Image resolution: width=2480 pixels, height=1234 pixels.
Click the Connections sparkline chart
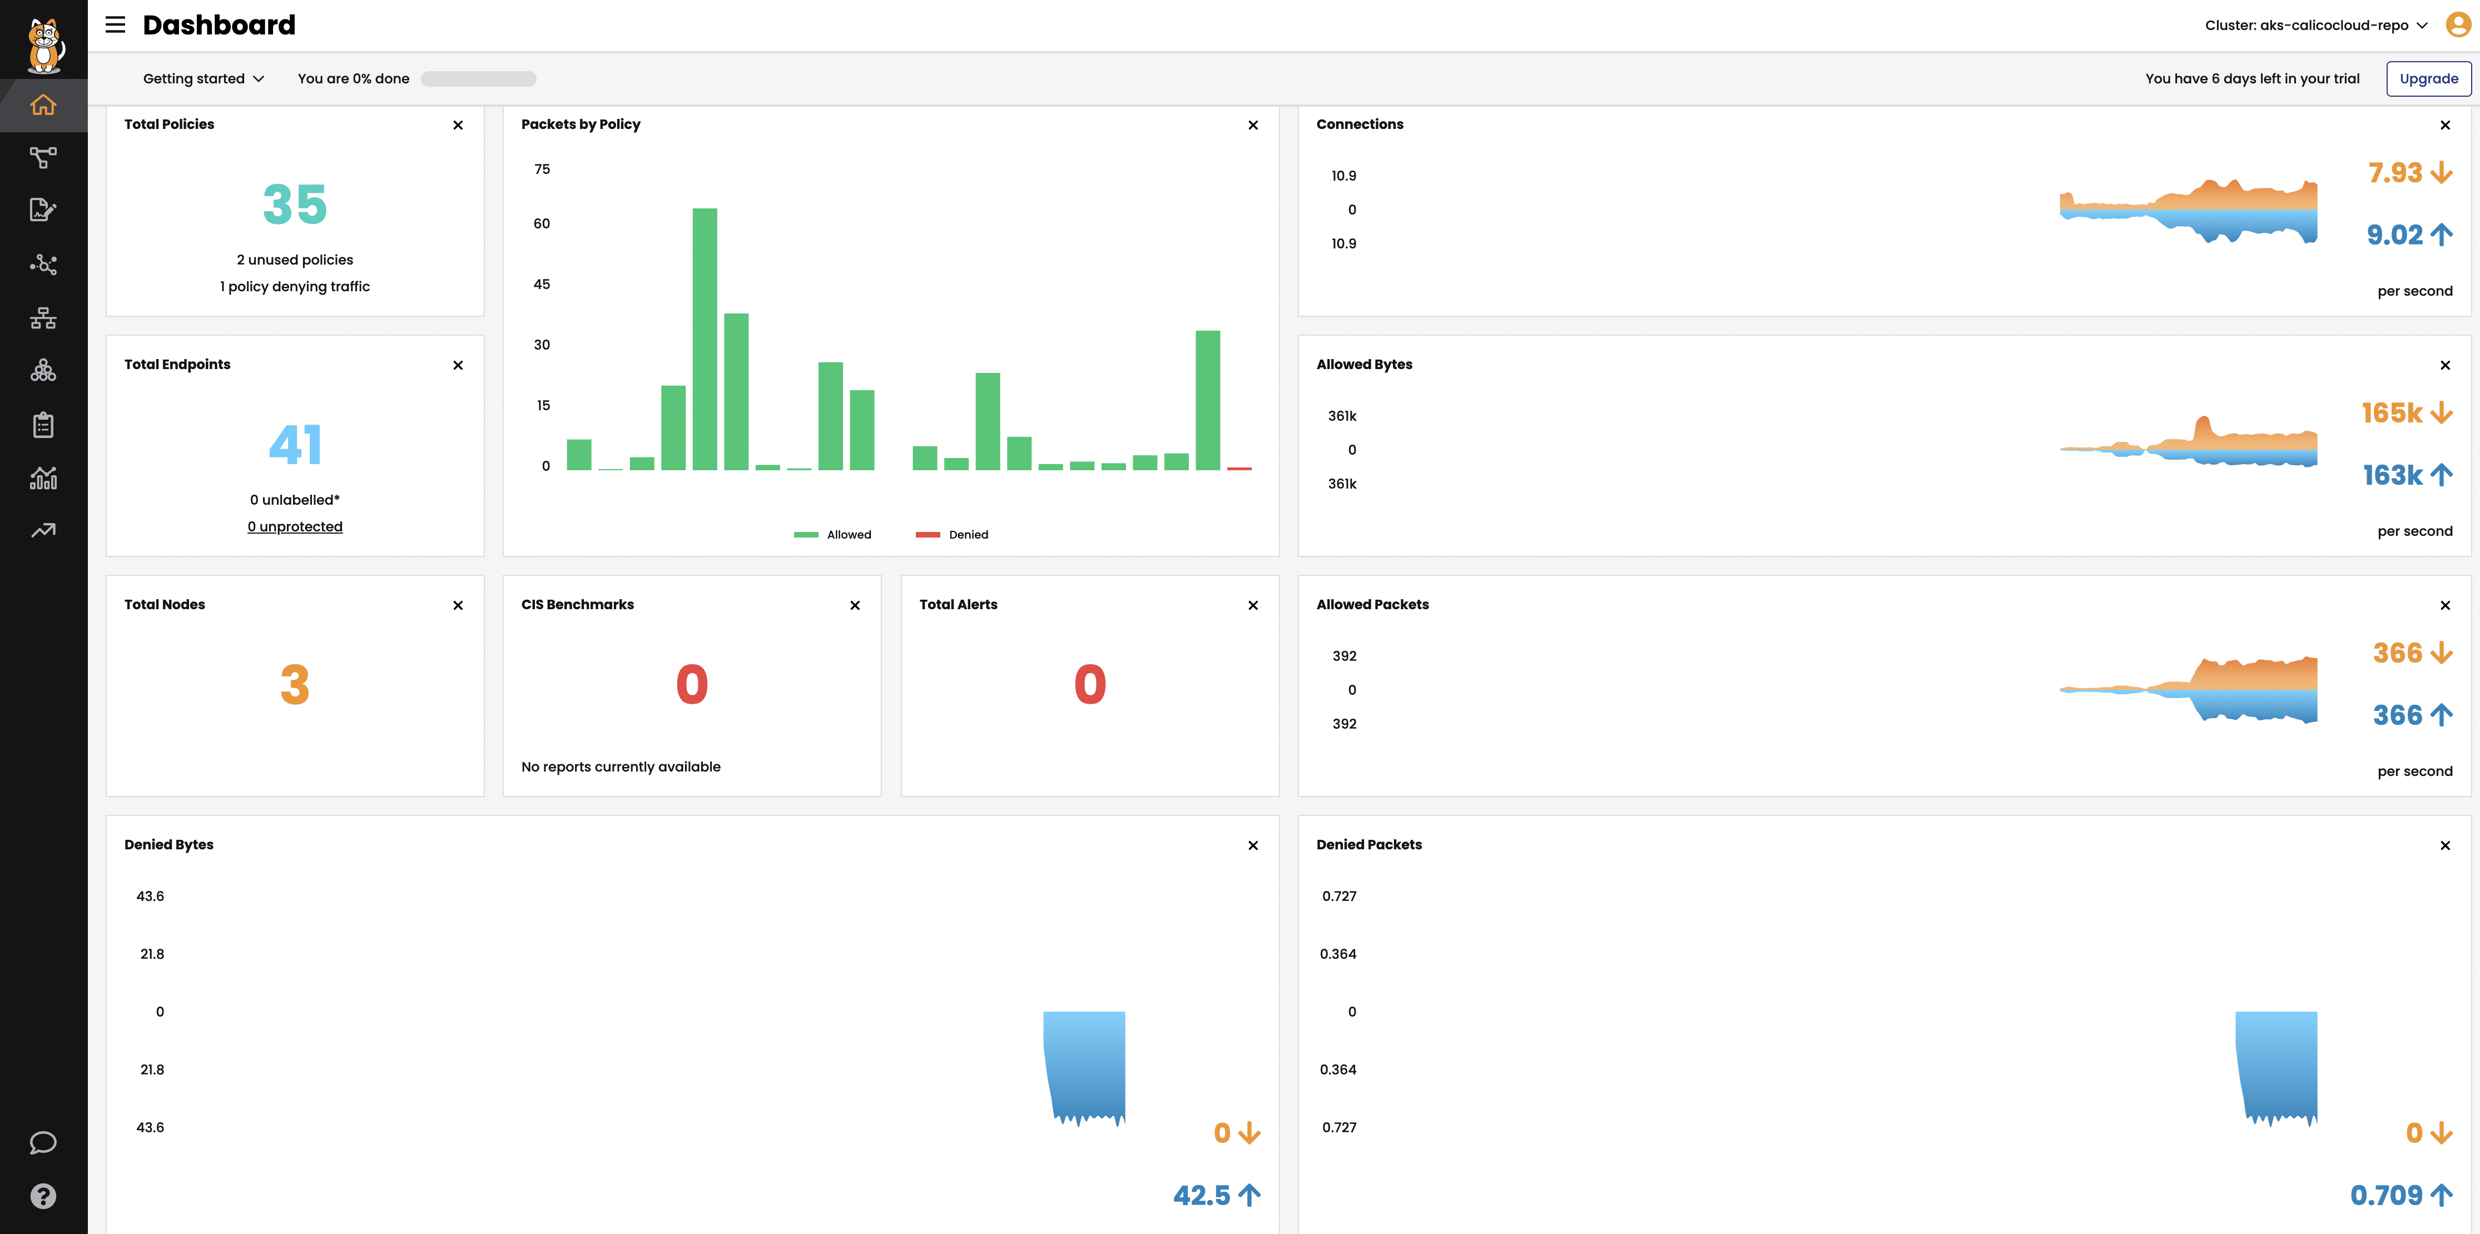[2188, 210]
